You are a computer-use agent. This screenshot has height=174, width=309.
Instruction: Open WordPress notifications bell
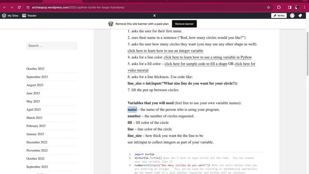click(300, 15)
